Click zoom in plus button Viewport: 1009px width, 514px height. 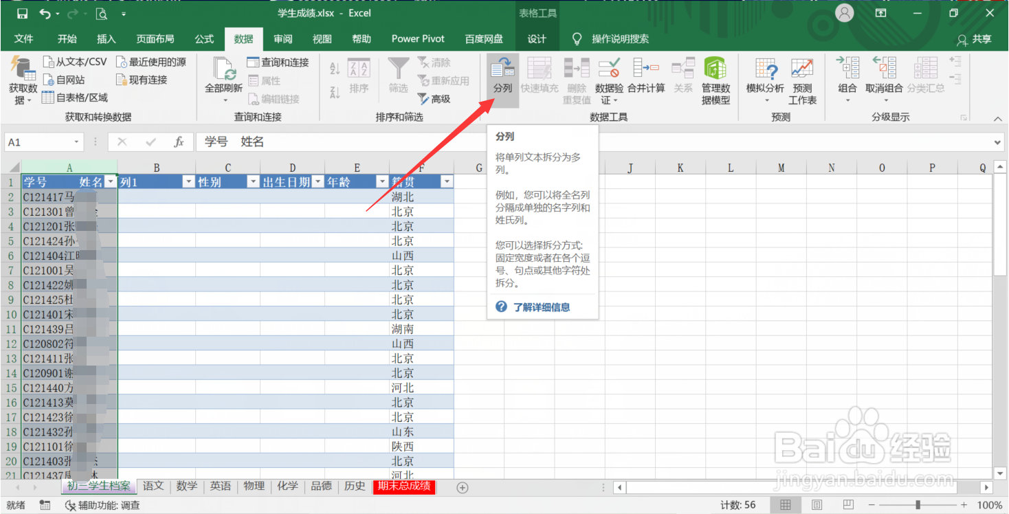pos(964,505)
